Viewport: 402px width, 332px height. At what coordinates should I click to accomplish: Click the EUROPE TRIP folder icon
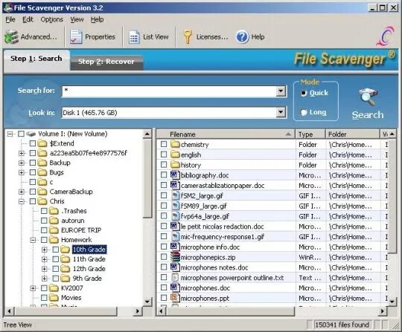(x=54, y=230)
